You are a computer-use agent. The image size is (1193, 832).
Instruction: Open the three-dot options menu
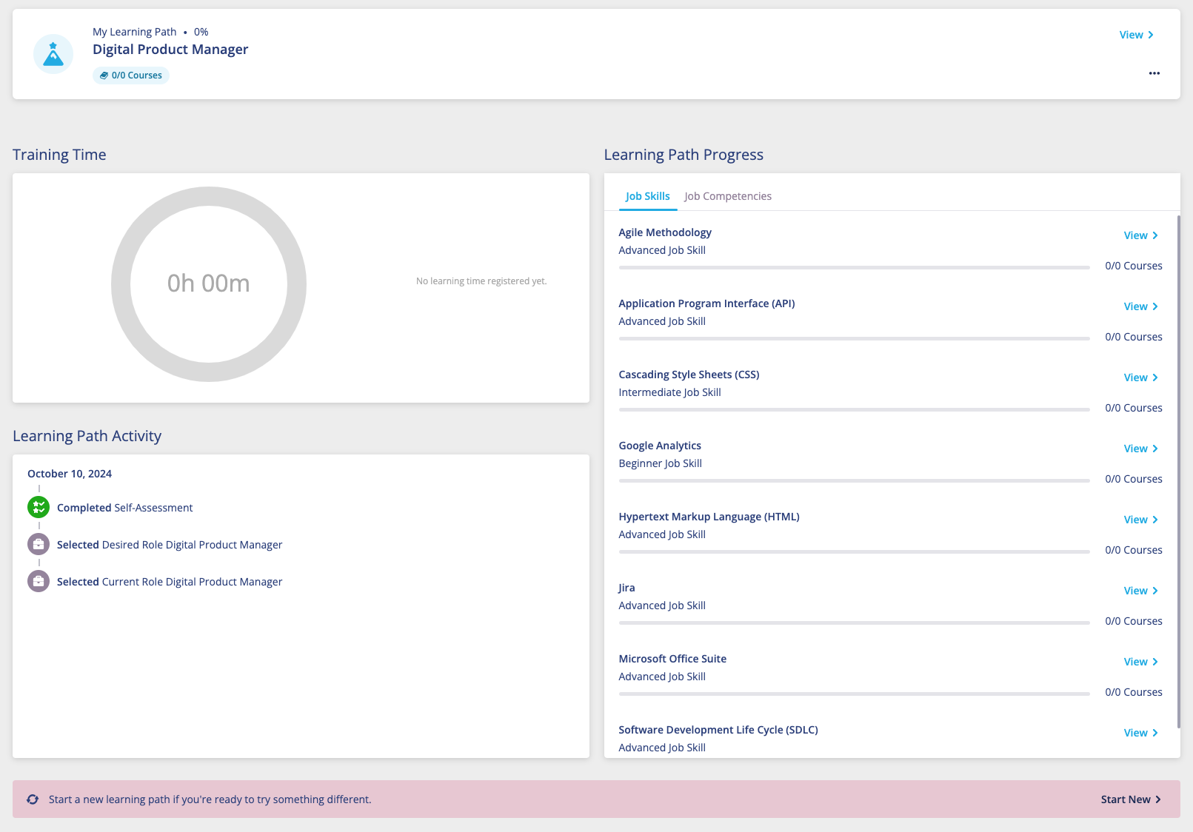pos(1154,73)
